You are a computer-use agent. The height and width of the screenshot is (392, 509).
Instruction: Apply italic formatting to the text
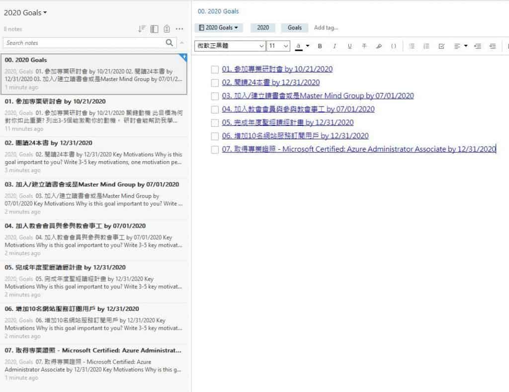click(335, 46)
